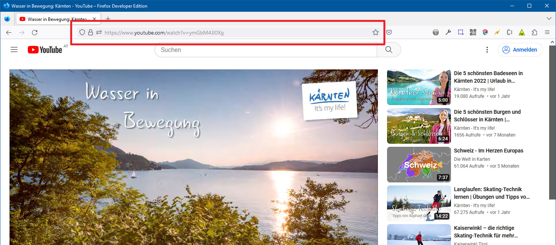This screenshot has height=245, width=556.
Task: Reload the current page
Action: coord(35,33)
